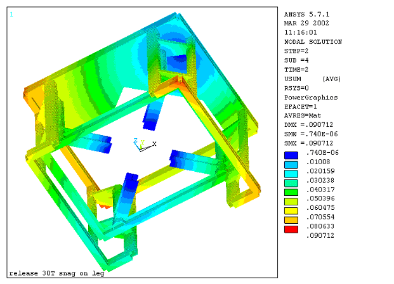The width and height of the screenshot is (394, 284).
Task: Click the teal-green legend swatch
Action: click(x=291, y=183)
